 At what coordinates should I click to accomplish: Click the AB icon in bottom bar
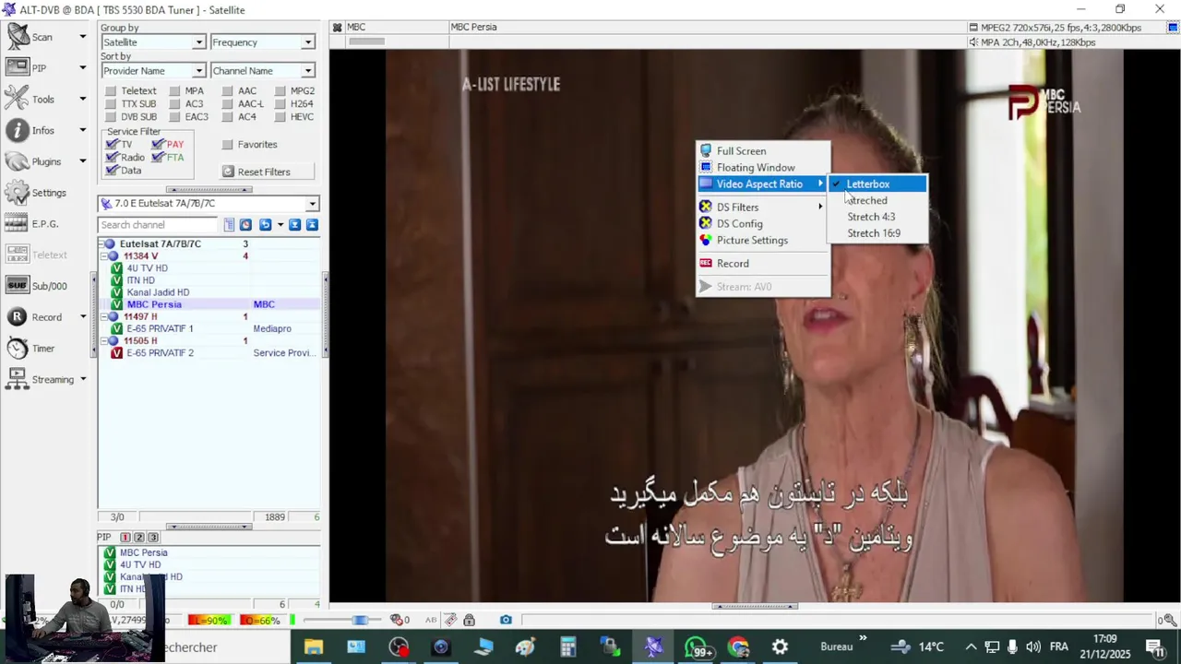pyautogui.click(x=431, y=620)
